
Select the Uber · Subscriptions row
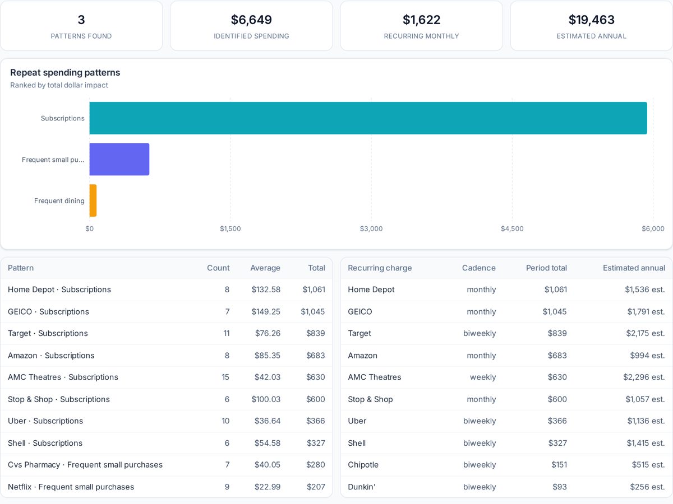tap(167, 421)
